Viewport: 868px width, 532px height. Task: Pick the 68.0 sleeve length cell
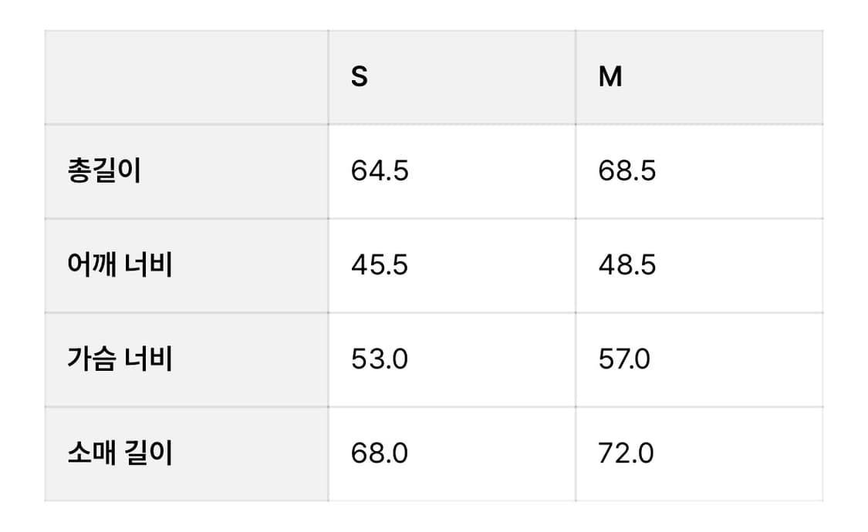pos(380,453)
